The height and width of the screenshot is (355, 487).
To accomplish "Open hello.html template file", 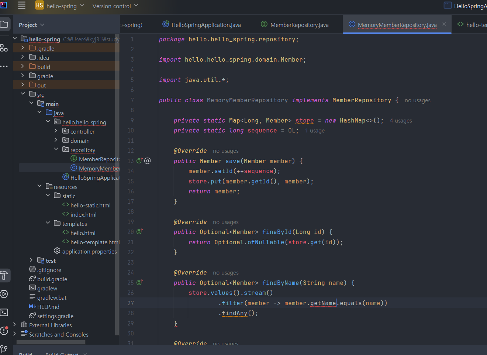I will pos(79,233).
